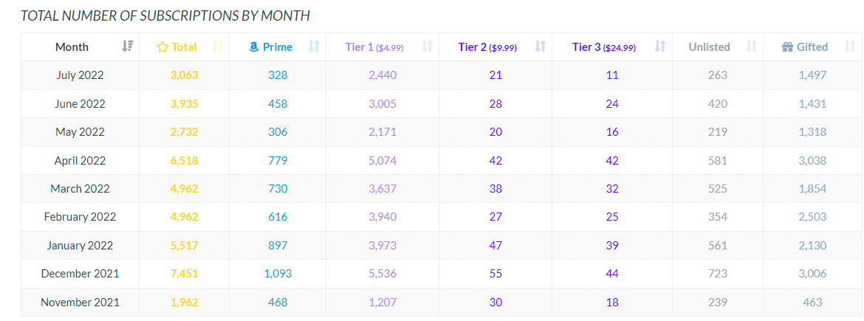
Task: Click Tier 3 value 32 for March 2022
Action: [611, 189]
